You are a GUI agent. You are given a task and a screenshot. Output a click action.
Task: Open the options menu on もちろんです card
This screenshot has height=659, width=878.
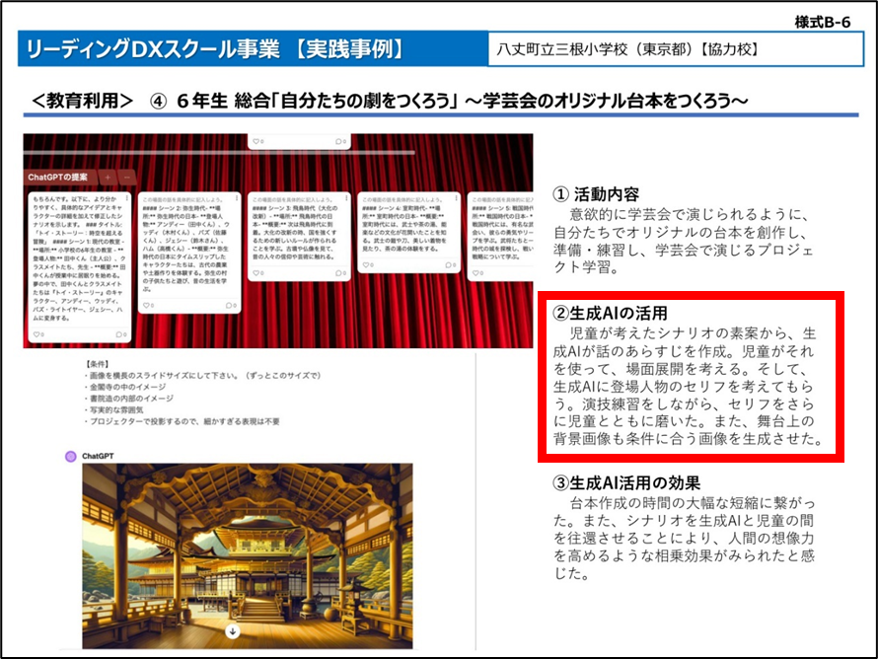click(x=127, y=198)
